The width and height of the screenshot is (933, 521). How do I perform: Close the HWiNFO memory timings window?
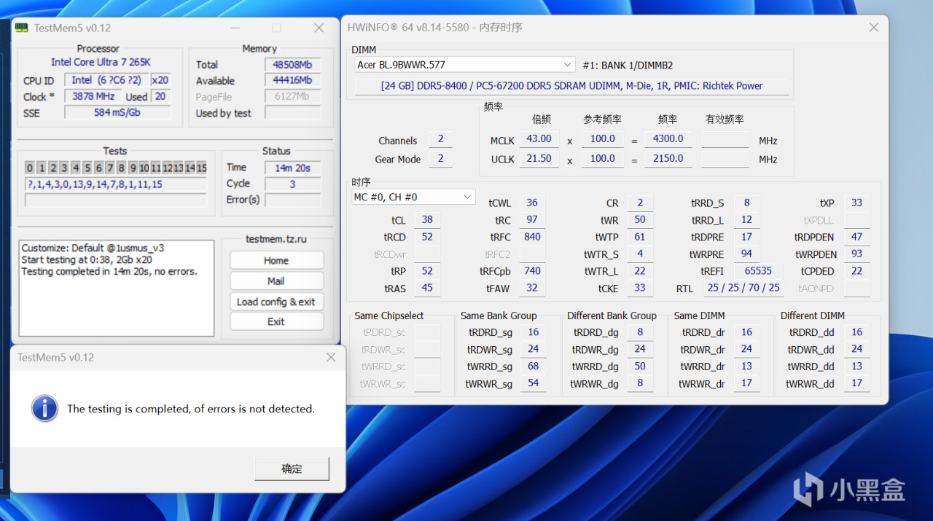point(874,28)
